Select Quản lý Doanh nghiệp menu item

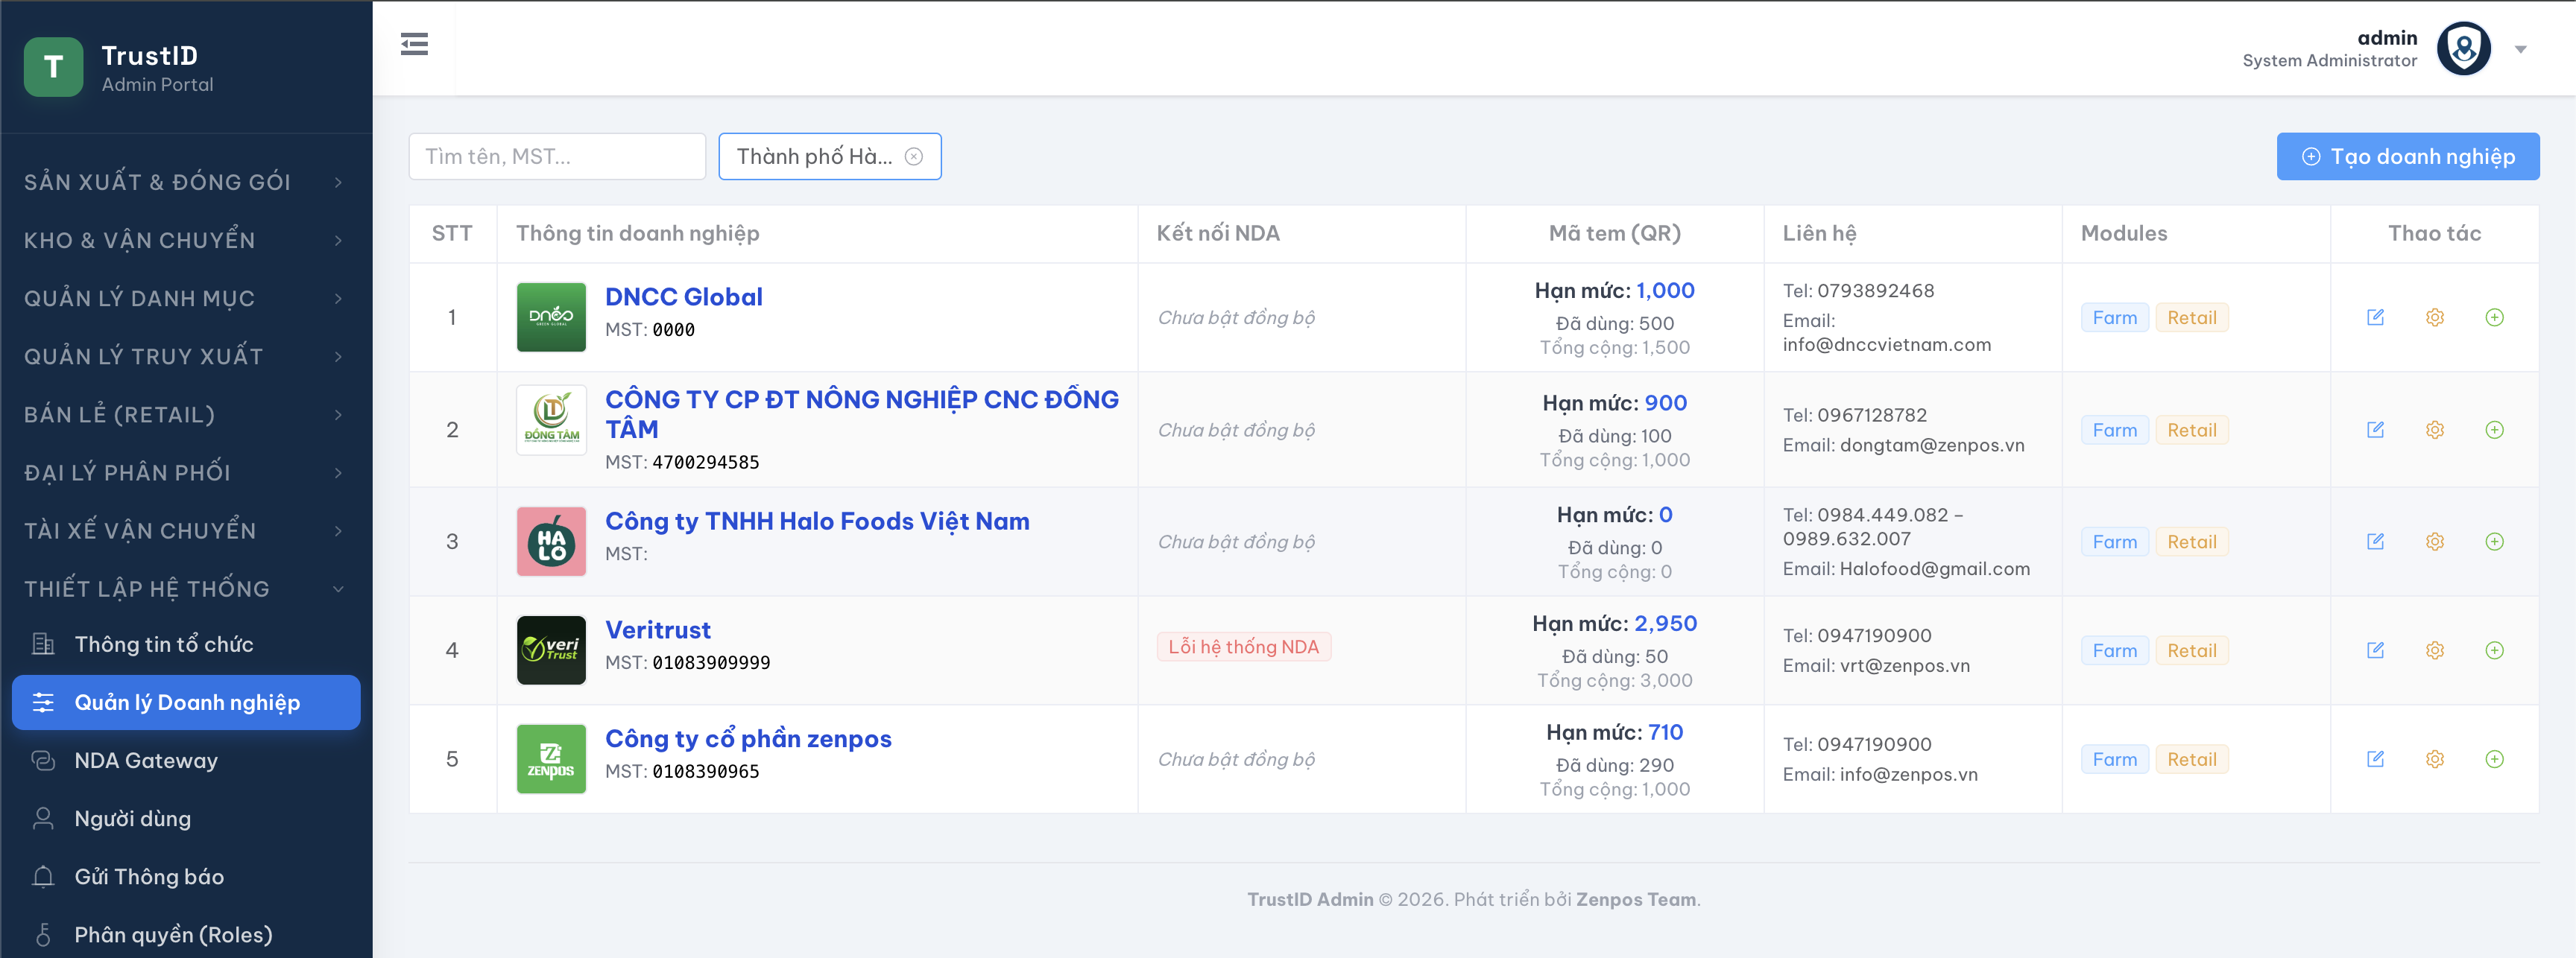[x=186, y=702]
